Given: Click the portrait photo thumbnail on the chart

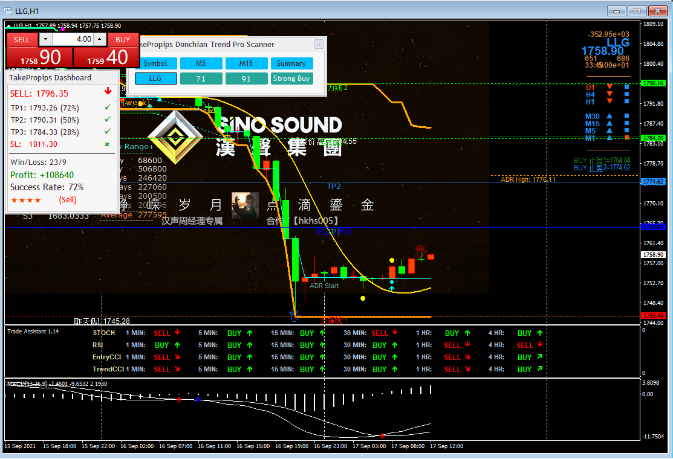Looking at the screenshot, I should (x=245, y=206).
